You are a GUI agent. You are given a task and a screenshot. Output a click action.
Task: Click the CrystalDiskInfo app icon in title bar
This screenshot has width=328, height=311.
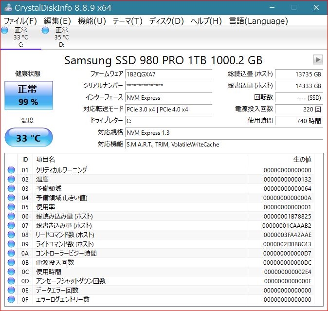[8, 7]
